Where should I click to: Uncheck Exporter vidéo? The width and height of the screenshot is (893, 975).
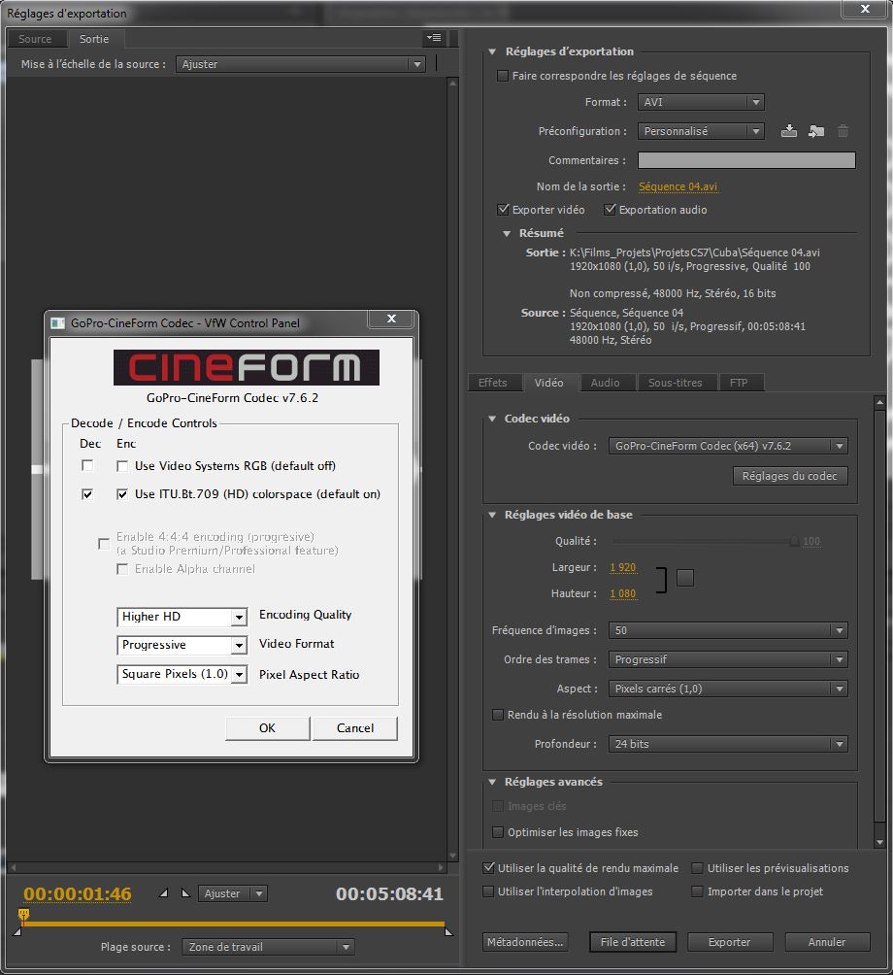coord(503,210)
